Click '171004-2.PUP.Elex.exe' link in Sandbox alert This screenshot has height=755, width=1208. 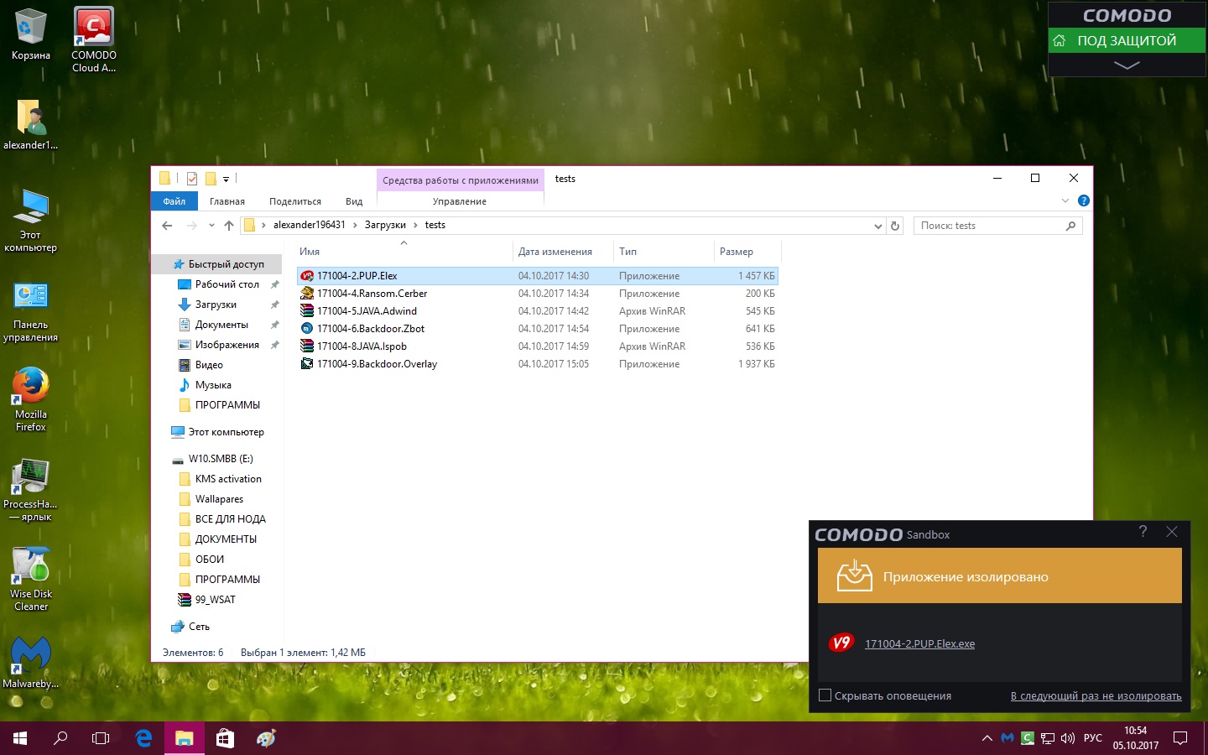(x=919, y=644)
